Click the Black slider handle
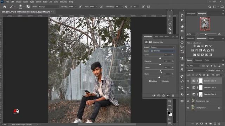The height and width of the screenshot is (126, 225). (159, 77)
